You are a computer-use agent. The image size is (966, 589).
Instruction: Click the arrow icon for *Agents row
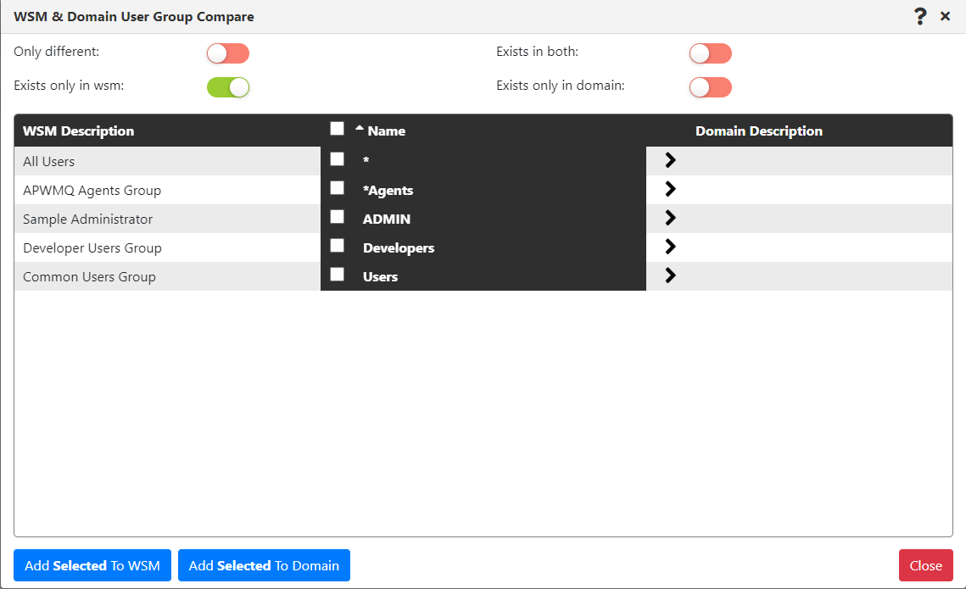click(x=670, y=189)
